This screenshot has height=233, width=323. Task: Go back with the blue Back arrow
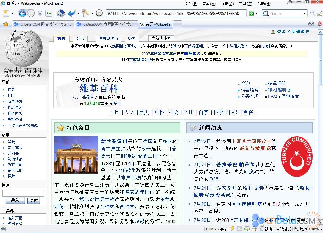pos(22,13)
